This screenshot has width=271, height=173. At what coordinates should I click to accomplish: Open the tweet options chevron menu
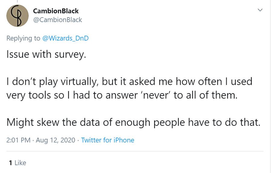coord(260,10)
